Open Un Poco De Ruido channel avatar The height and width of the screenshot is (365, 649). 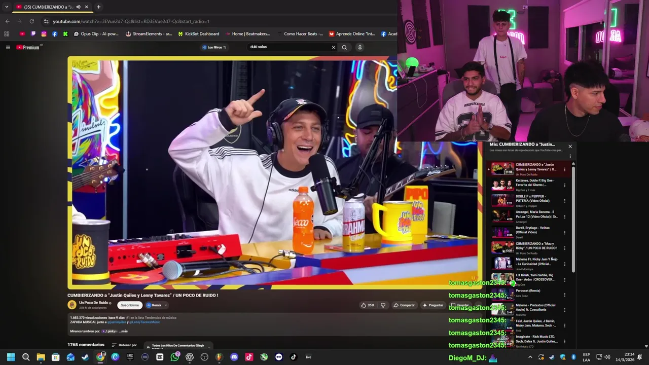click(x=72, y=305)
